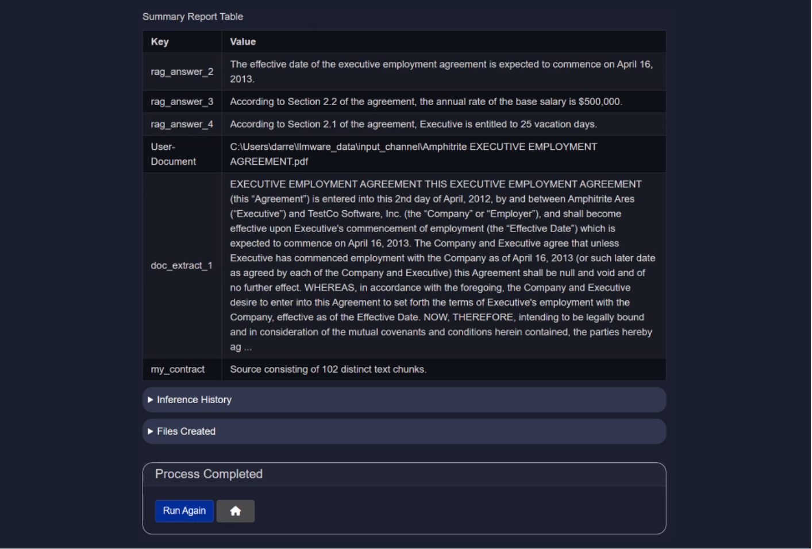Screen dimensions: 812x549
Task: Click the my_contract key cell
Action: click(178, 369)
